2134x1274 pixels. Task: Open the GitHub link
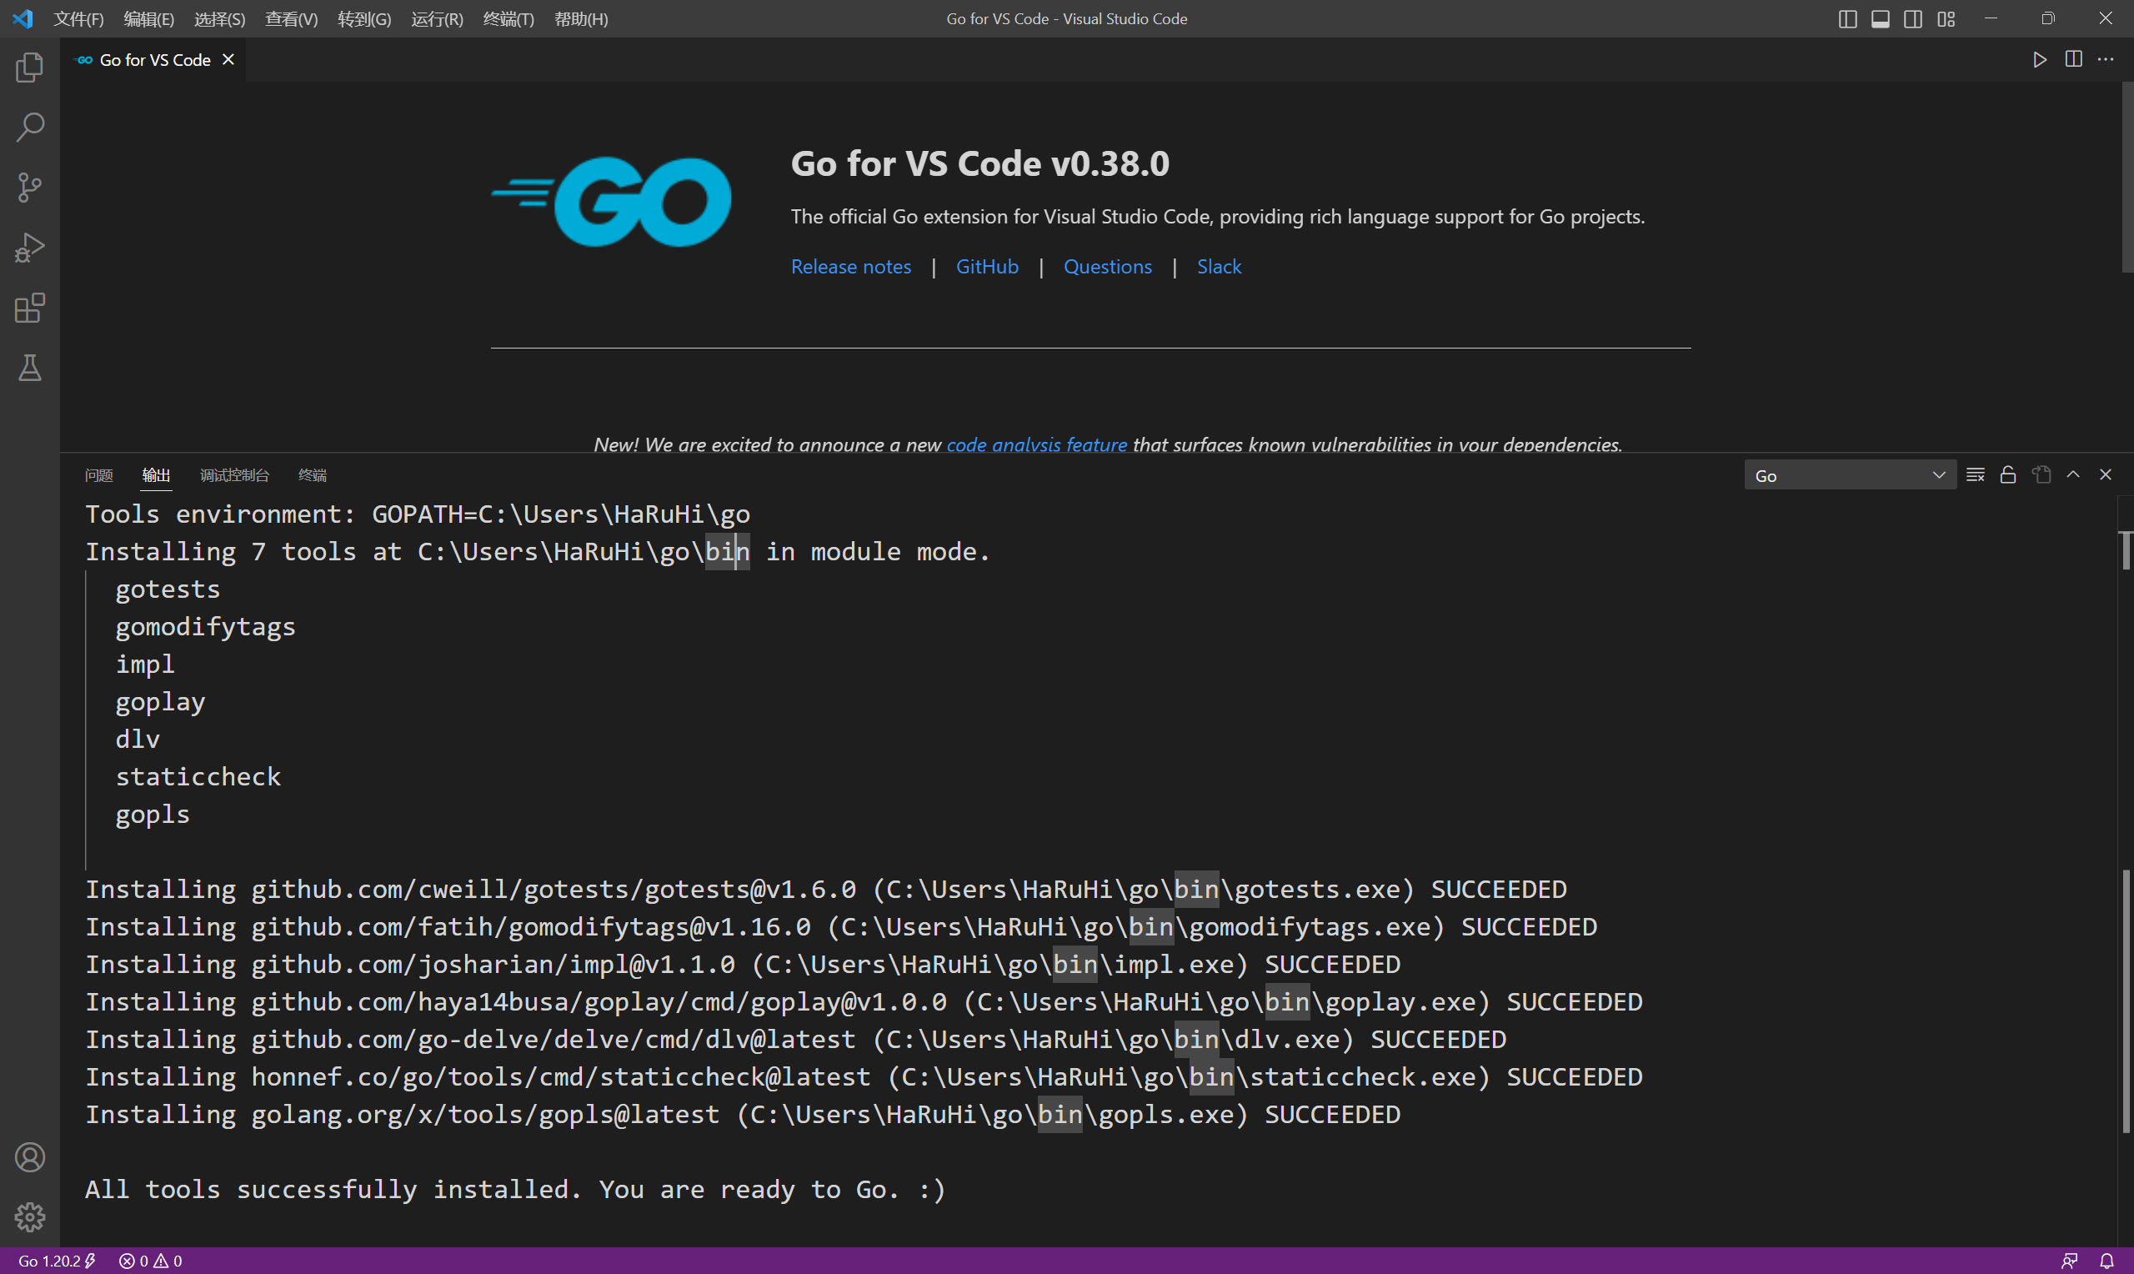click(987, 266)
